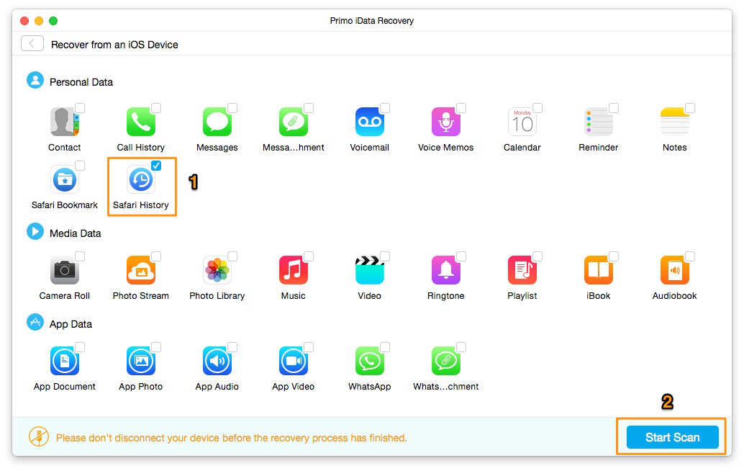Pick the Voicemail icon
Screen dimensions: 744x471
coord(370,122)
